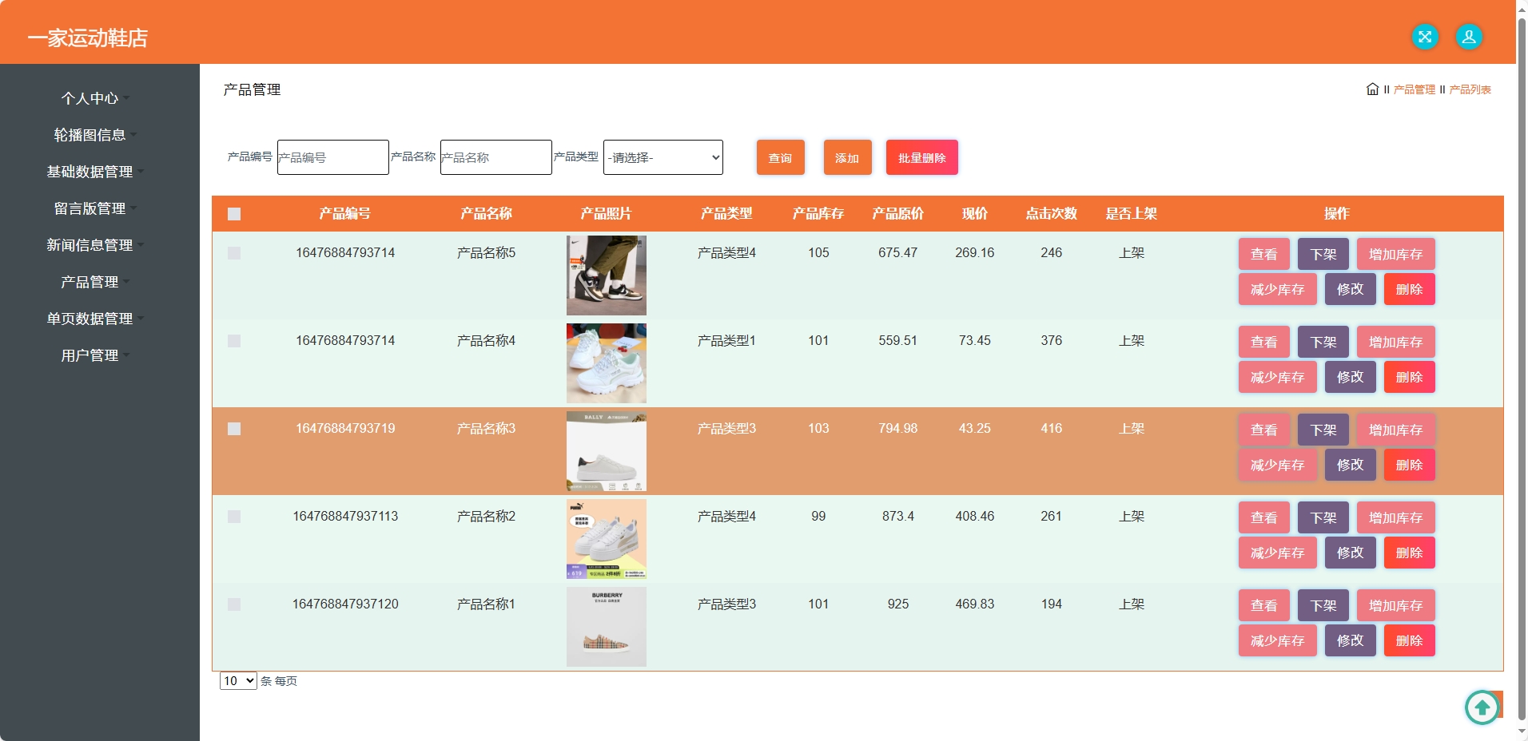Open the 产品名称2 shoe thumbnail
The width and height of the screenshot is (1528, 741).
[x=606, y=539]
